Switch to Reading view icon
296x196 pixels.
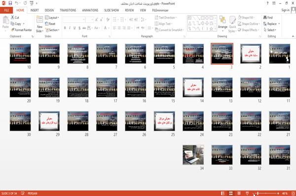(239, 193)
